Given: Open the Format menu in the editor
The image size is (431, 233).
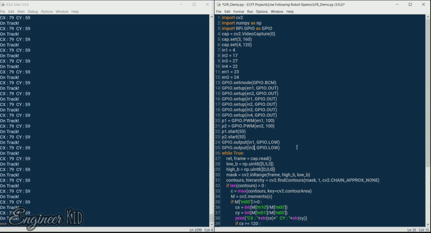Looking at the screenshot, I should 239,12.
